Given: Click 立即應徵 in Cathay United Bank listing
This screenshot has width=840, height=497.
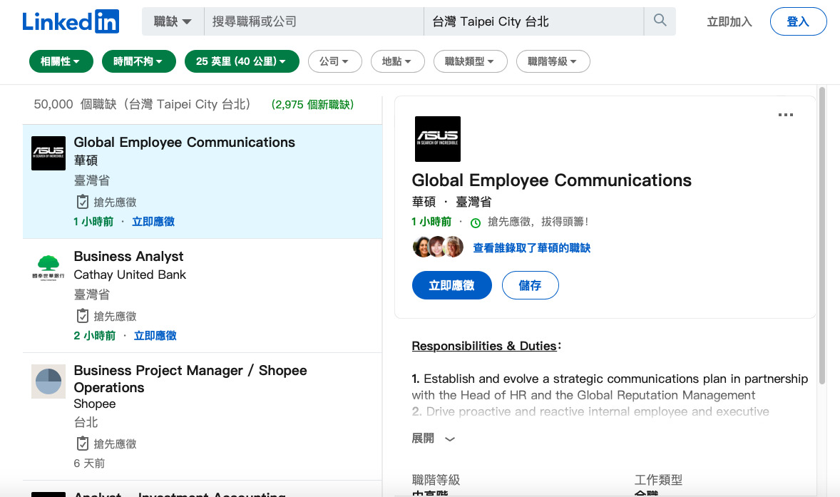Looking at the screenshot, I should (x=155, y=336).
